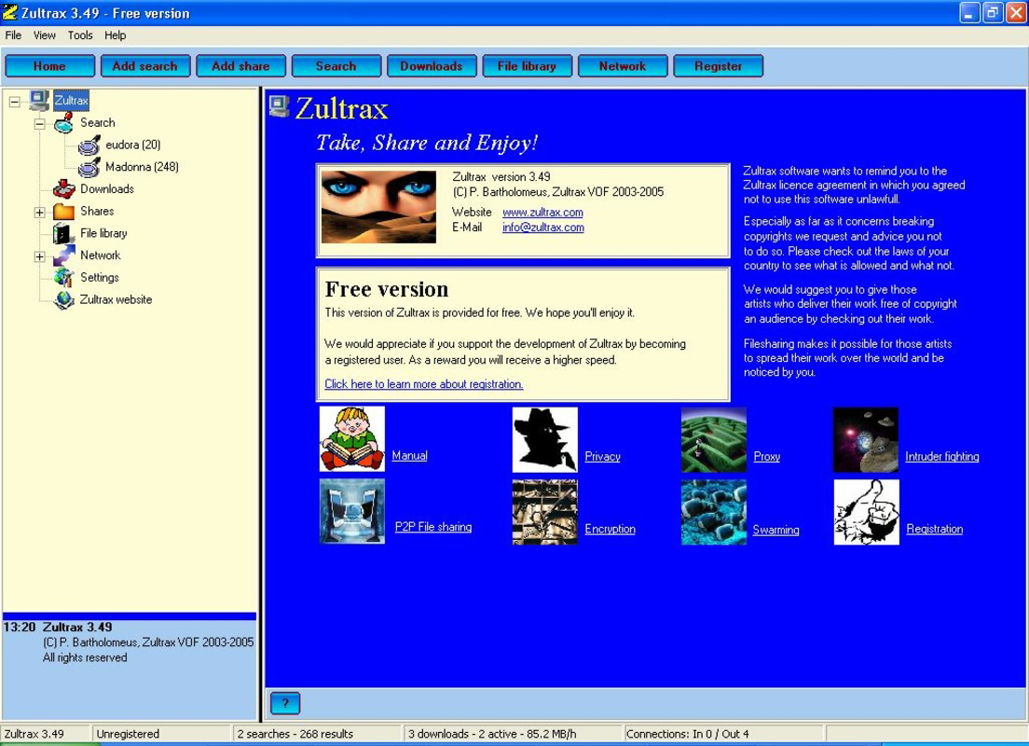Viewport: 1029px width, 746px height.
Task: Open the www.zultrax.com website link
Action: click(x=542, y=212)
